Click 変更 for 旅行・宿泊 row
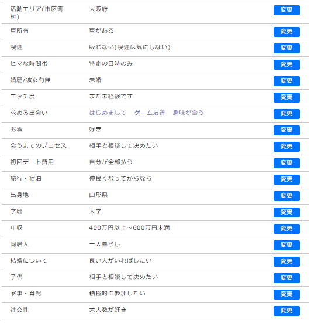 point(286,179)
